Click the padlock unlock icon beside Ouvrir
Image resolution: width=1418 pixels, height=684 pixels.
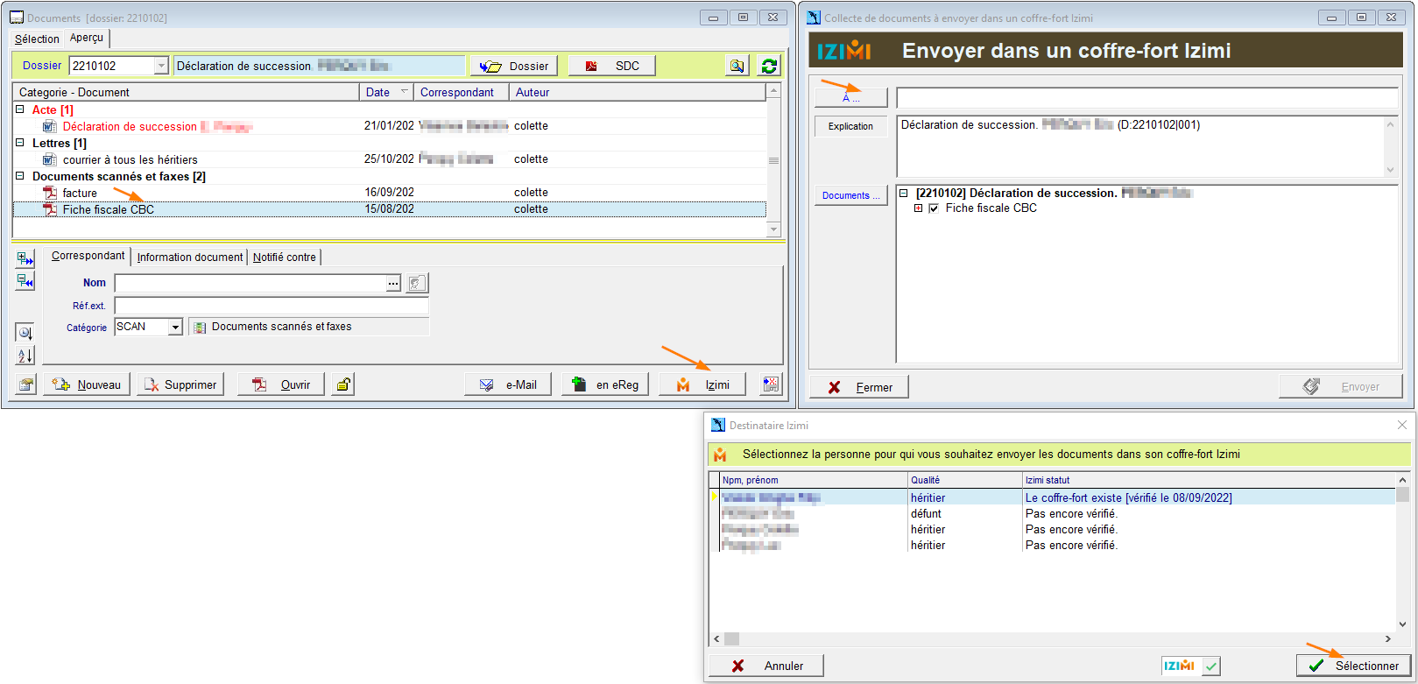tap(343, 384)
